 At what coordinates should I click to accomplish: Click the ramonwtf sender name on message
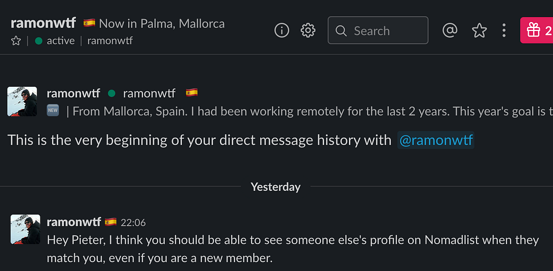click(x=74, y=222)
